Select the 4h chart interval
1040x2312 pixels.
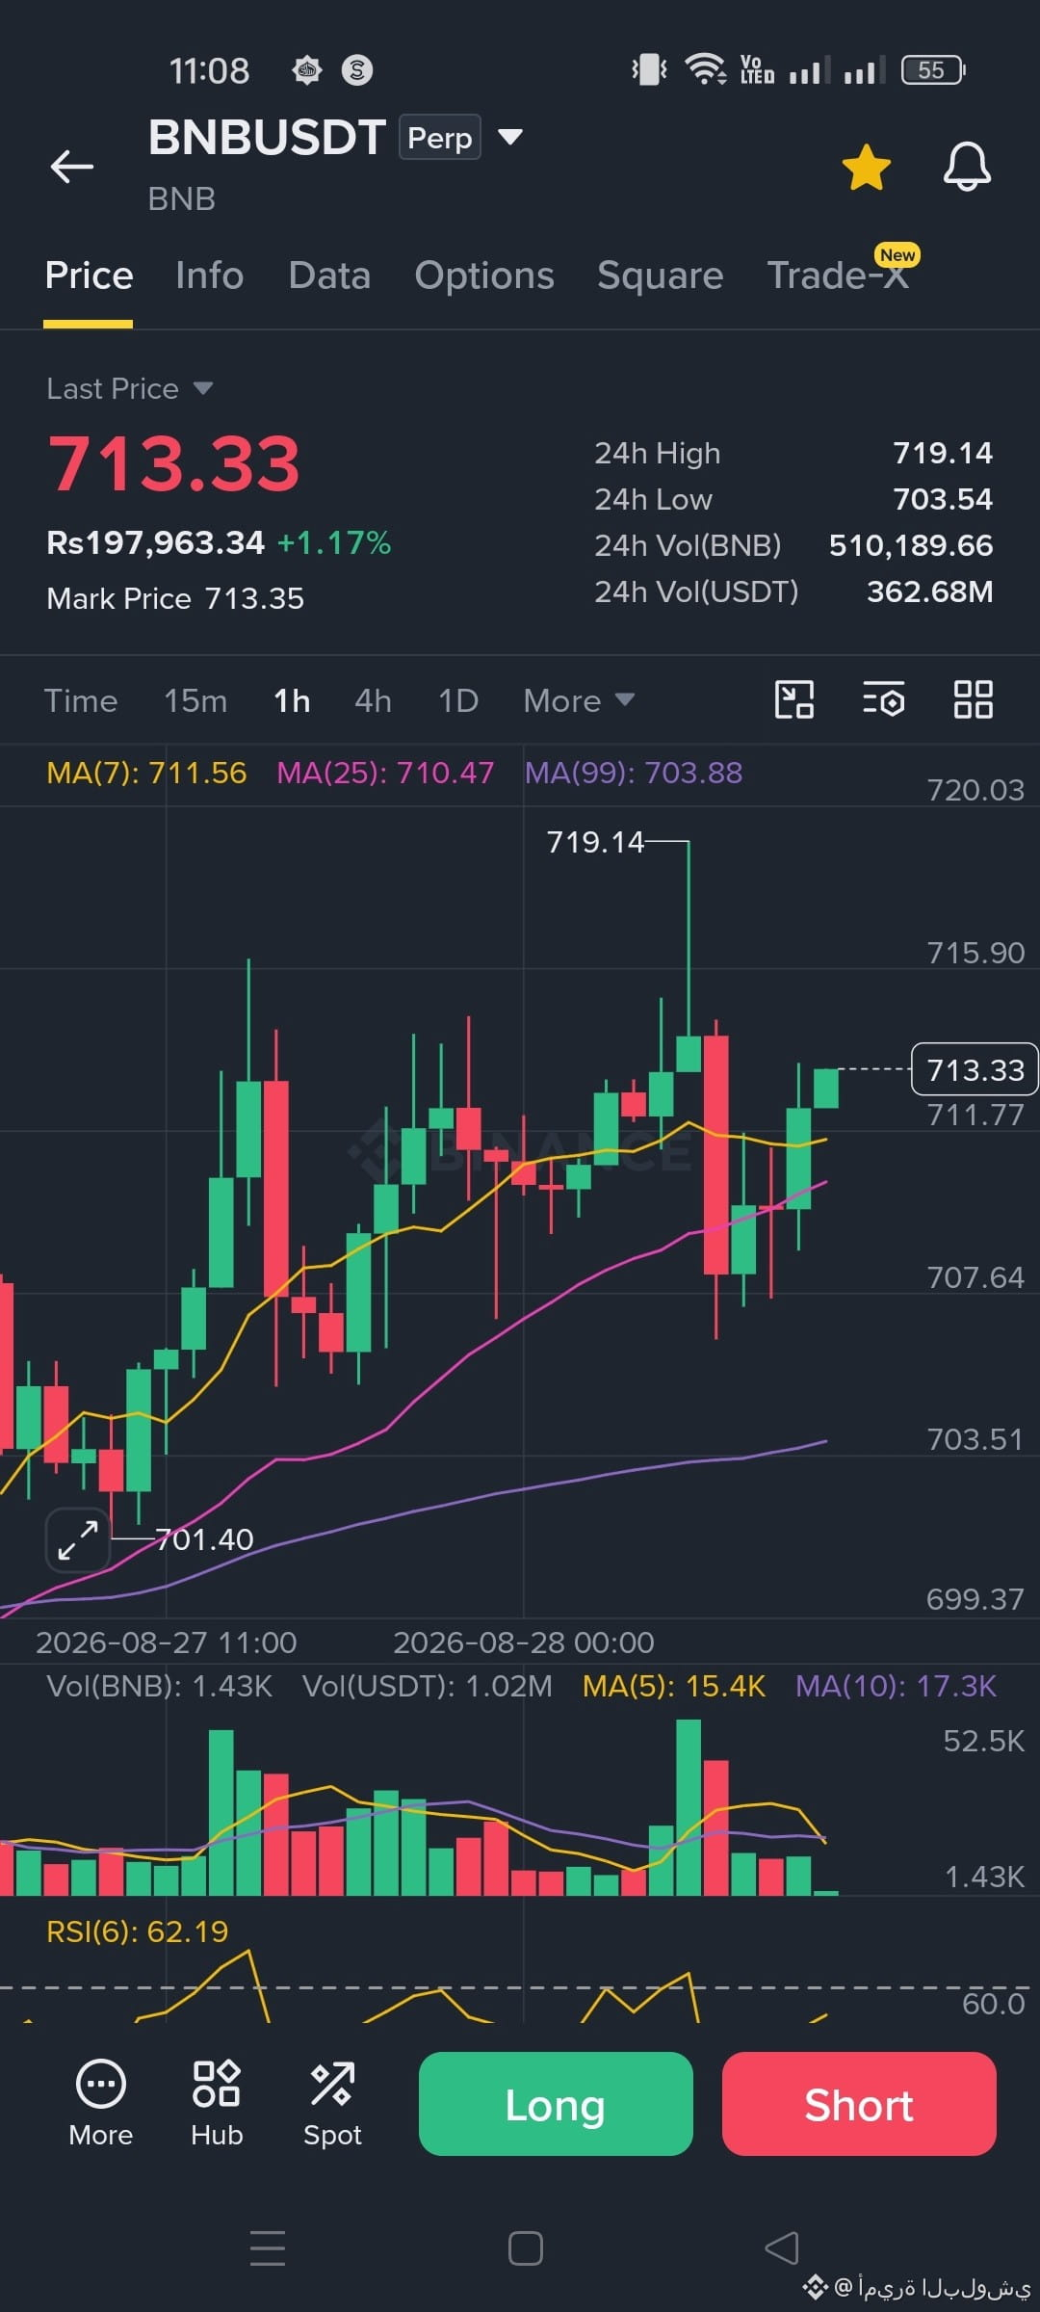pos(373,700)
